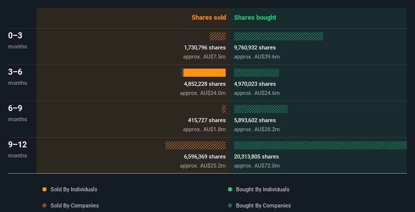Click the 1,730,796 shares value
The height and width of the screenshot is (212, 415).
coord(205,47)
